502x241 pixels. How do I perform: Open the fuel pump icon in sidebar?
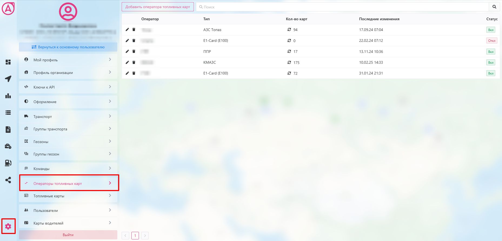point(8,163)
